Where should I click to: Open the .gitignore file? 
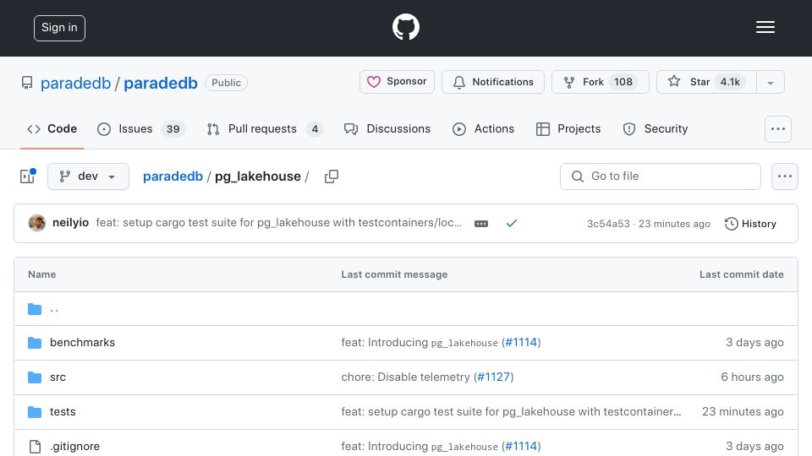click(74, 446)
